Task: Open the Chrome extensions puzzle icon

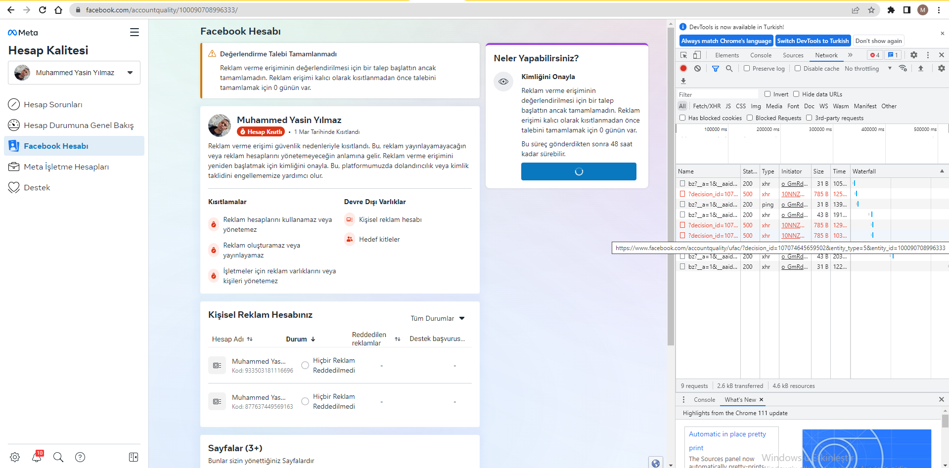Action: (891, 10)
